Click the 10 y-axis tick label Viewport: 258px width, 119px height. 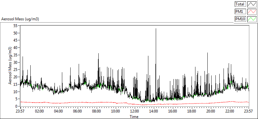click(x=15, y=92)
